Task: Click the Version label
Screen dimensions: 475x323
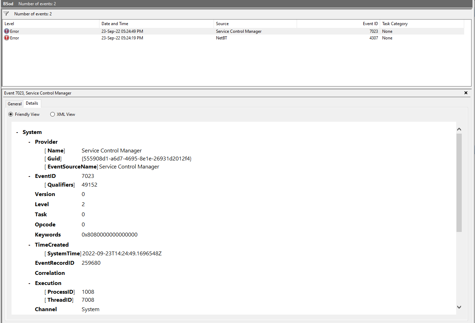Action: (45, 194)
